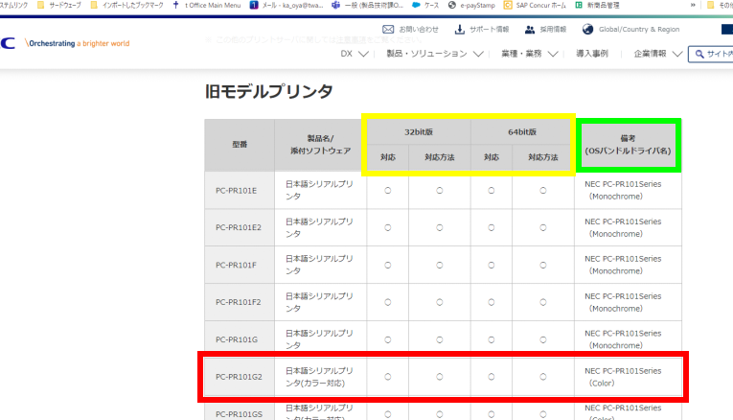The image size is (733, 420).
Task: Click the お問い合わせ envelope icon
Action: (388, 30)
